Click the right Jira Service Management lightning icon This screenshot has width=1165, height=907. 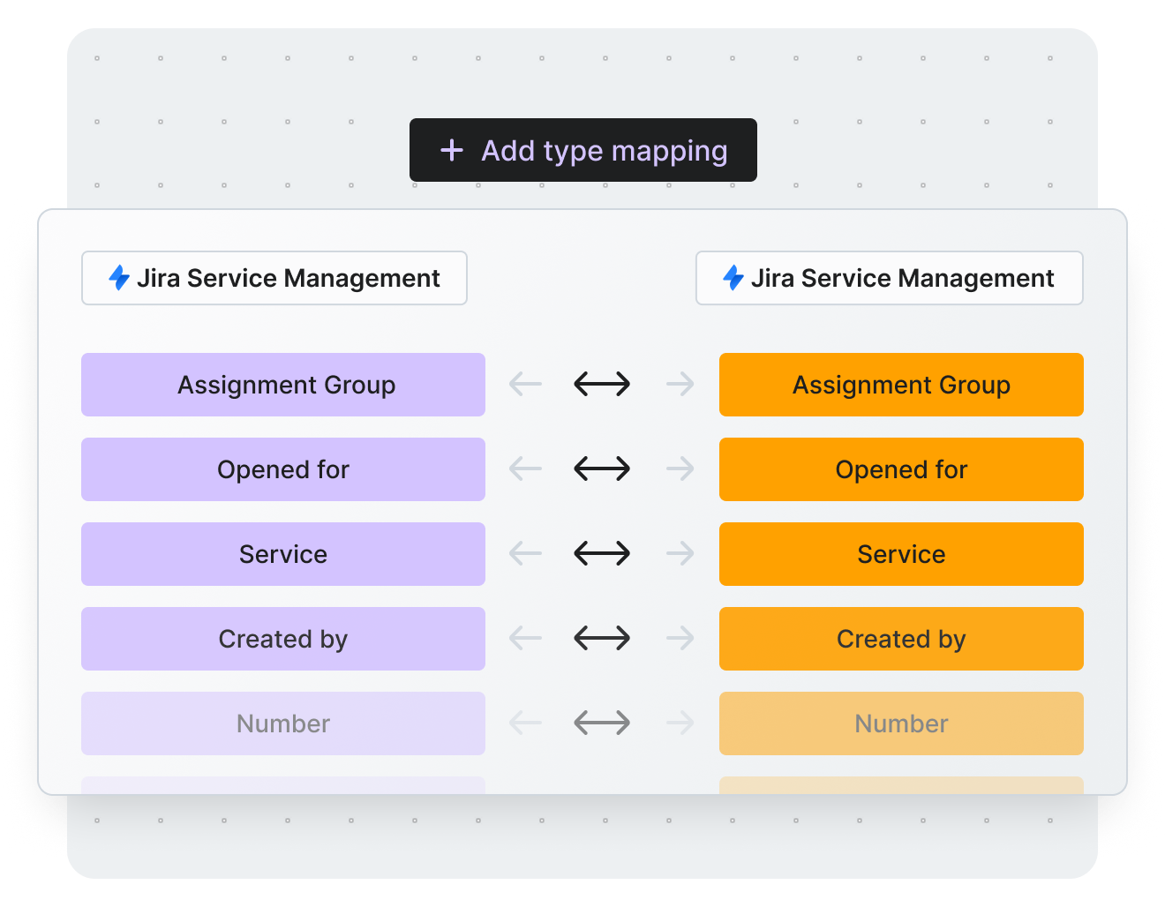(733, 278)
